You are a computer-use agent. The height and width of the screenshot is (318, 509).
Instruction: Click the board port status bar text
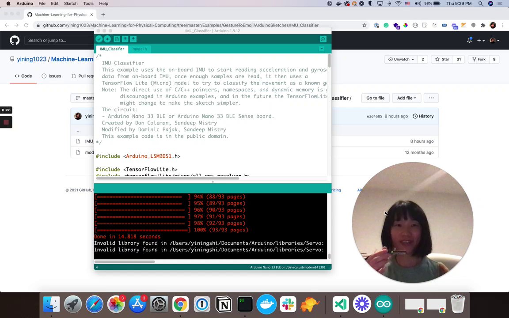tap(288, 267)
